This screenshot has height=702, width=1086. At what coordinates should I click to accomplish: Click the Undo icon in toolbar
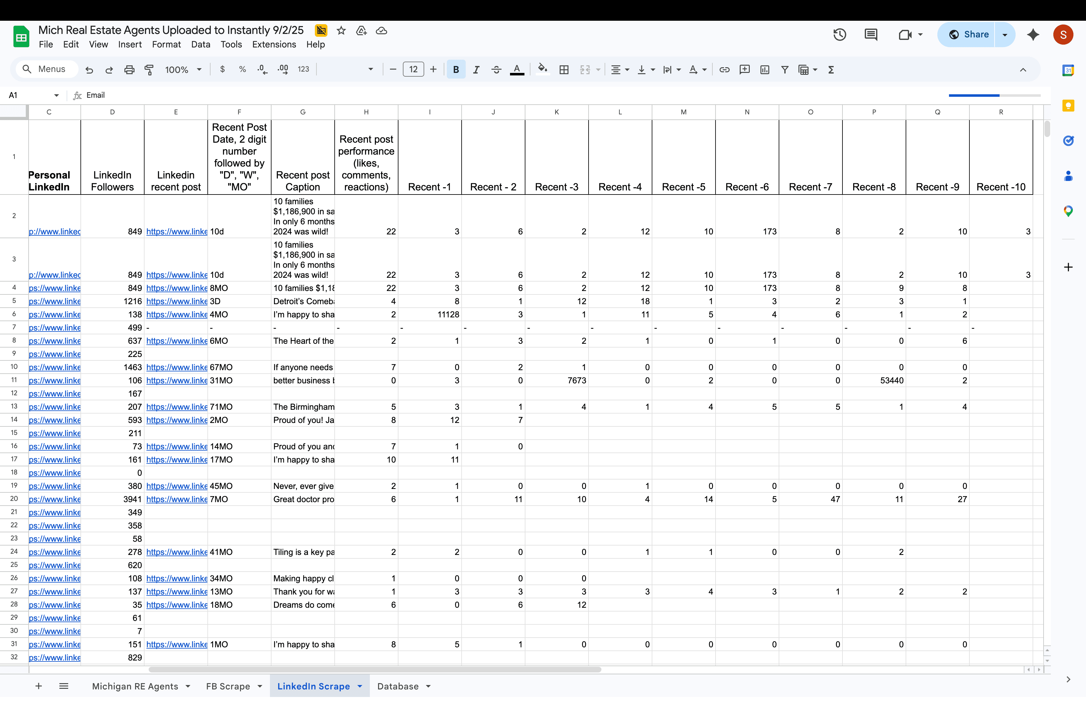(x=89, y=70)
